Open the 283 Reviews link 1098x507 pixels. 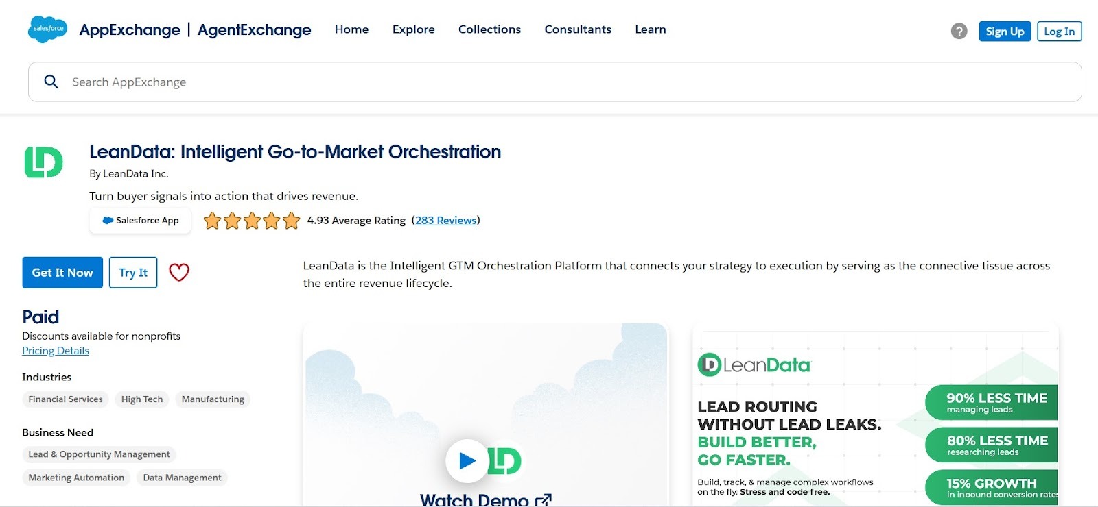tap(445, 221)
